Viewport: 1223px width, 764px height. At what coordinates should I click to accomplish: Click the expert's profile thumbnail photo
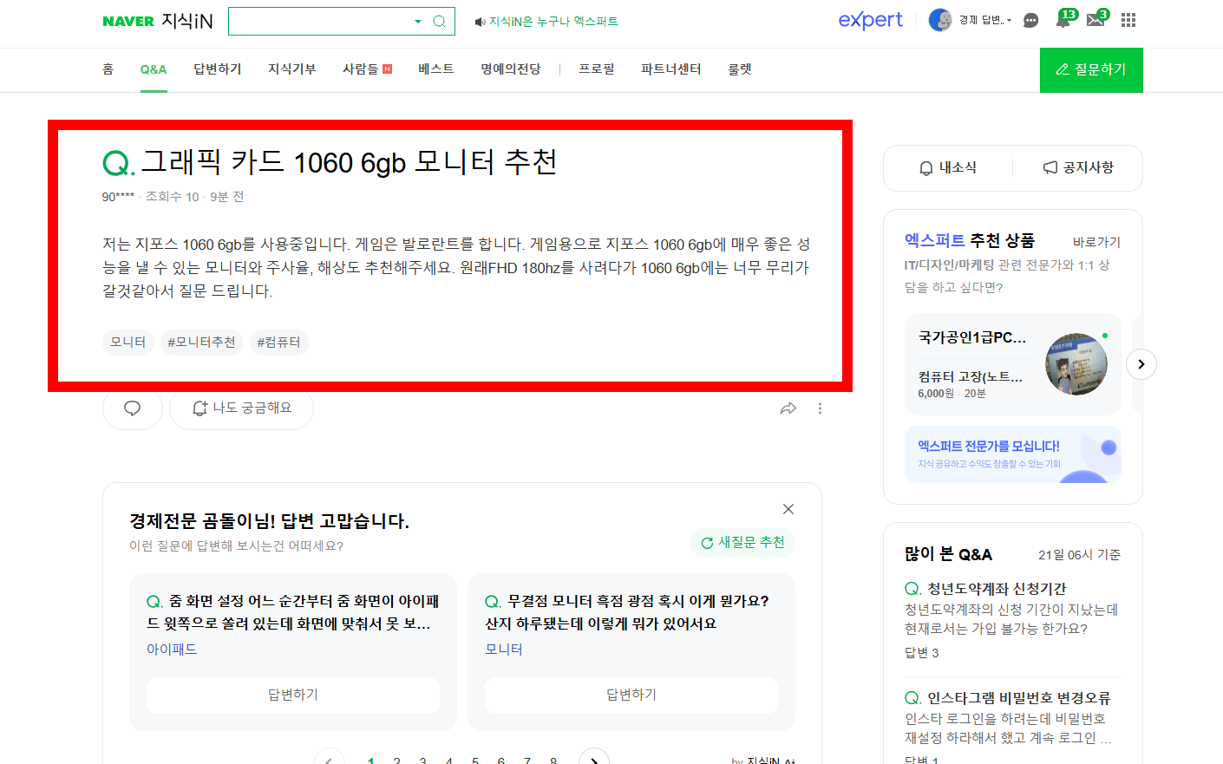click(x=1076, y=364)
